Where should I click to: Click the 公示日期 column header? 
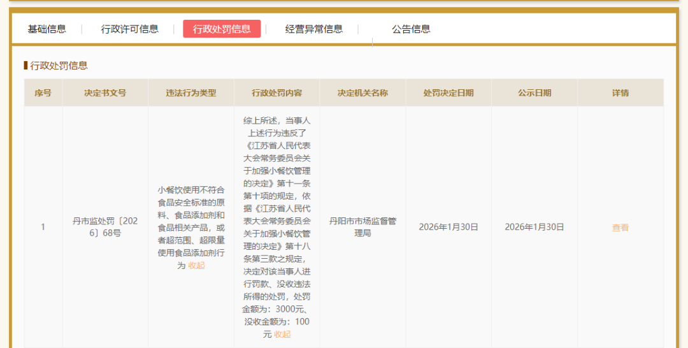(x=534, y=93)
